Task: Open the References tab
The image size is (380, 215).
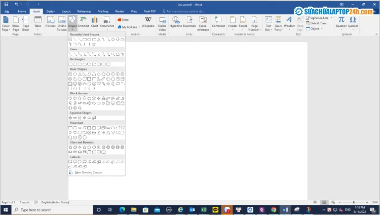Action: pyautogui.click(x=84, y=11)
